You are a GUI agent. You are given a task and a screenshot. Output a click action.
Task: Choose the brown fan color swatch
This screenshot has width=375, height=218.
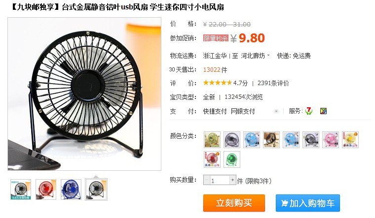[271, 140]
